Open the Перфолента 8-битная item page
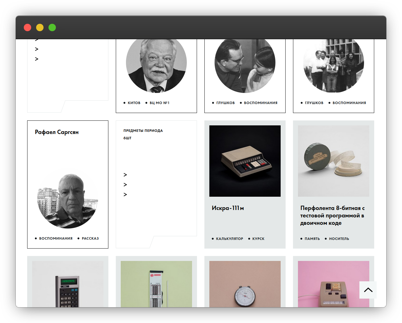 333,215
